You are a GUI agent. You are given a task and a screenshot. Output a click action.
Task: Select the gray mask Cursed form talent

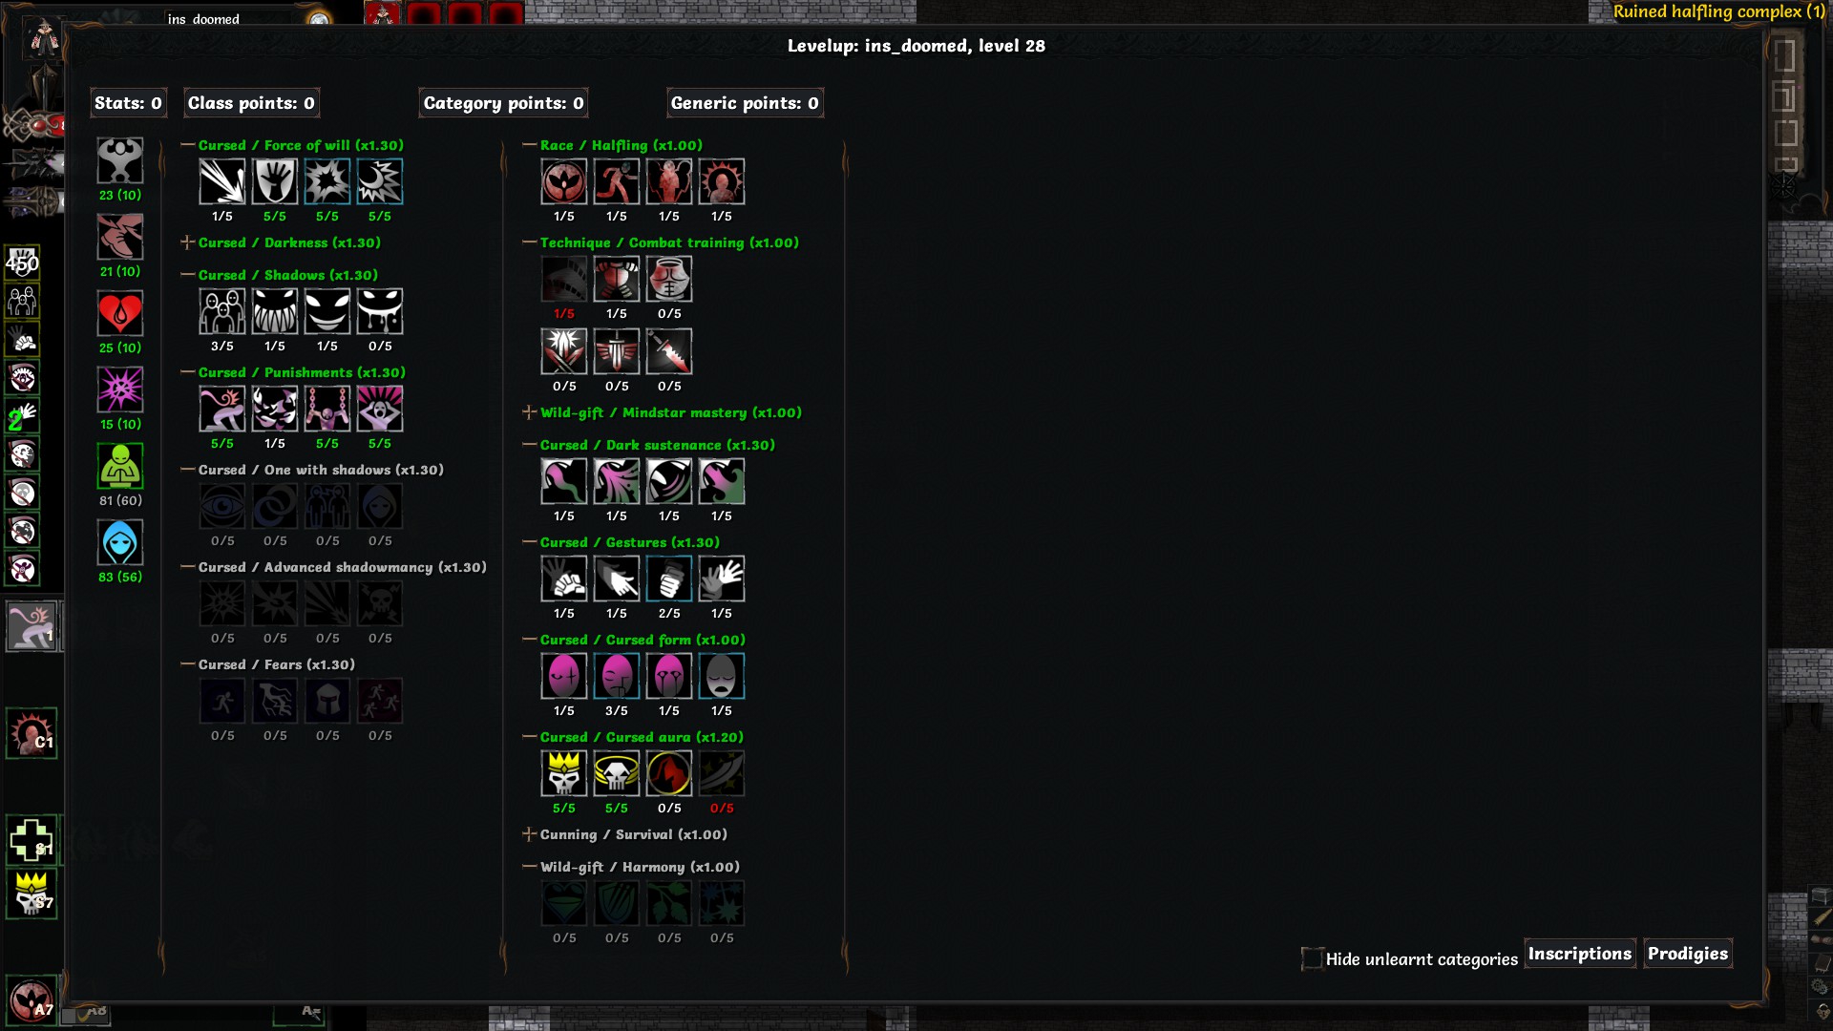point(721,676)
